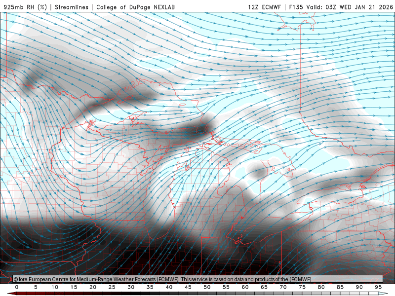The width and height of the screenshot is (395, 296).
Task: Click the color bar label '95'
Action: point(378,287)
